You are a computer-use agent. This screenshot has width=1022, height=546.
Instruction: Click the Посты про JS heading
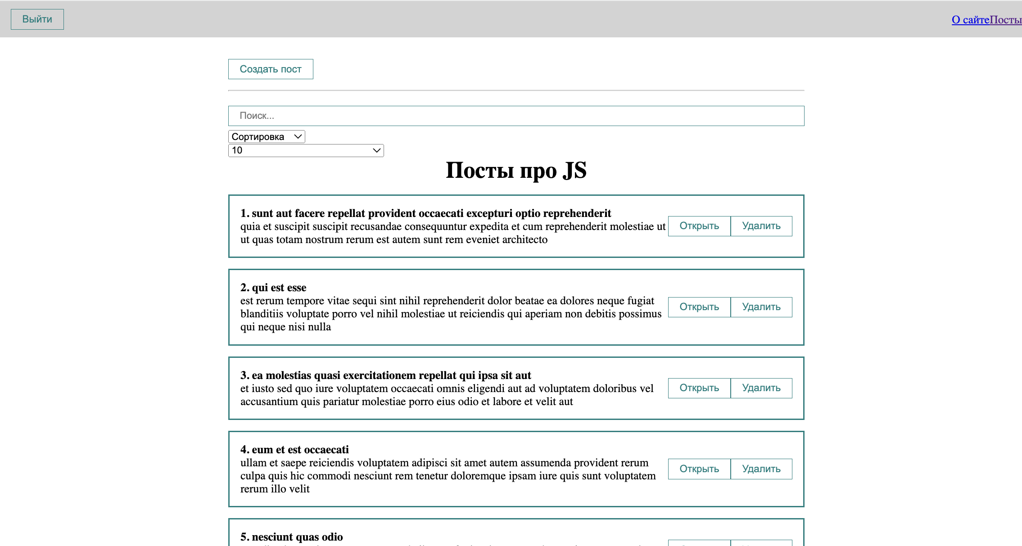(516, 171)
